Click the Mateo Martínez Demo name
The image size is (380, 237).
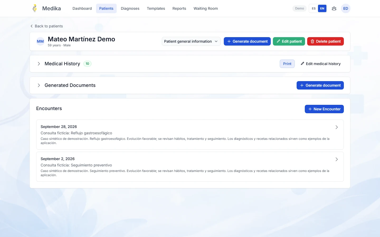click(81, 39)
